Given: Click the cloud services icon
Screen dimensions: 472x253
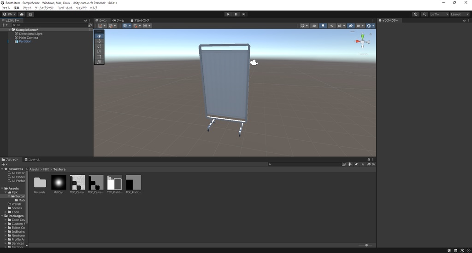Looking at the screenshot, I should [22, 14].
